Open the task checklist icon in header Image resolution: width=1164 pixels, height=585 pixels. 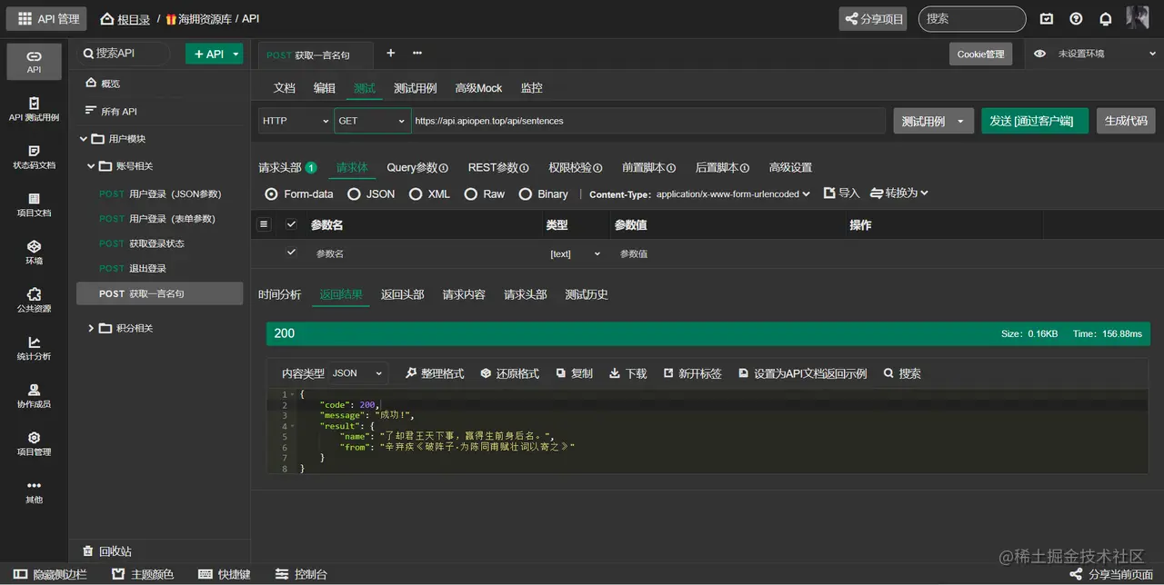[x=1047, y=18]
